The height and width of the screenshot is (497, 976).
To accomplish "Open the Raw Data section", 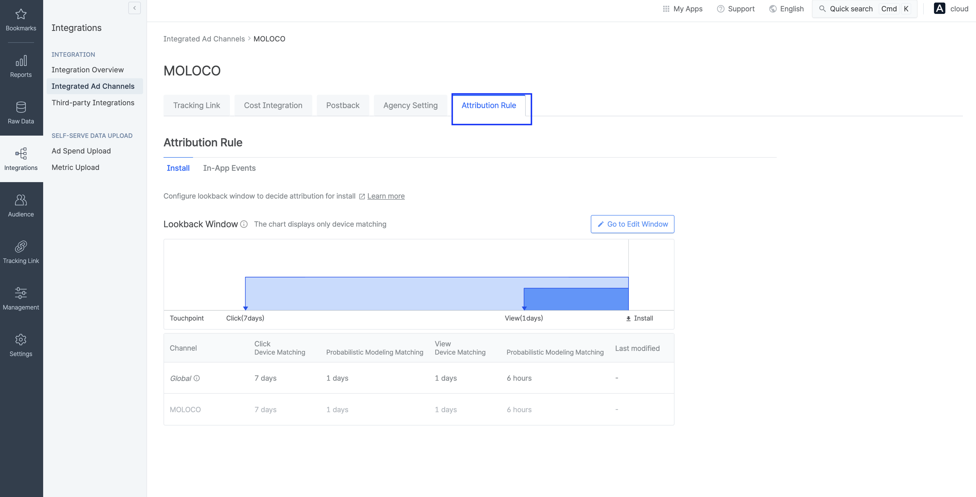I will 21,113.
